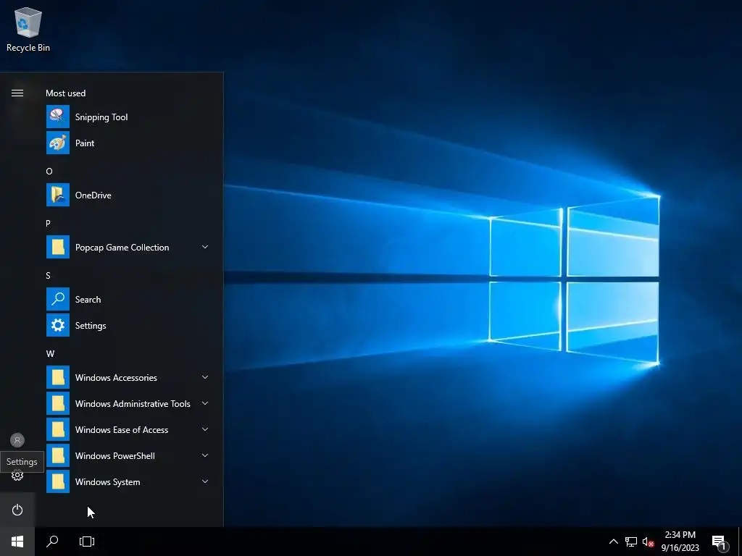Screen dimensions: 742x556
Task: Click the Windows System label
Action: (107, 481)
